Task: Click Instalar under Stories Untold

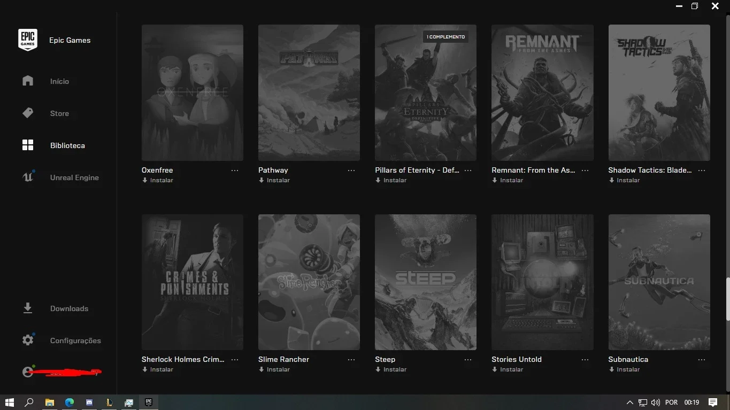Action: [x=508, y=369]
